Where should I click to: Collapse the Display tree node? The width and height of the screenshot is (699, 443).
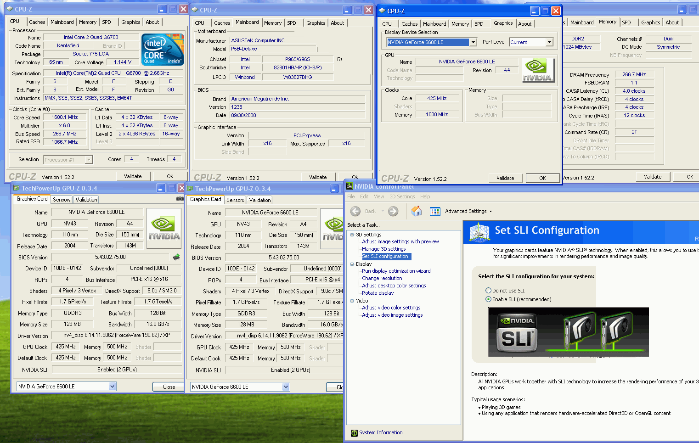tap(352, 264)
